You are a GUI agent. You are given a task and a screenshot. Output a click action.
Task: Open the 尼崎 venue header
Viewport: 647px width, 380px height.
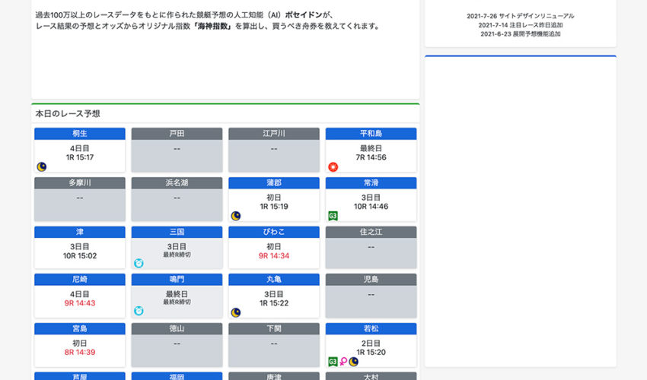coord(80,280)
